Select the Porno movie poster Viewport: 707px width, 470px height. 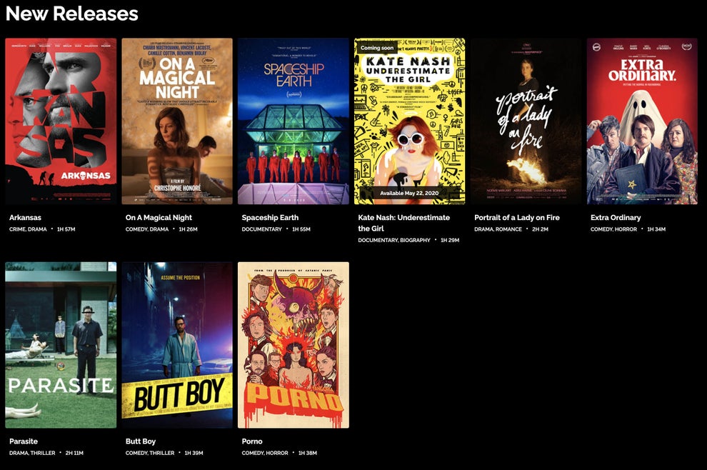pyautogui.click(x=294, y=345)
